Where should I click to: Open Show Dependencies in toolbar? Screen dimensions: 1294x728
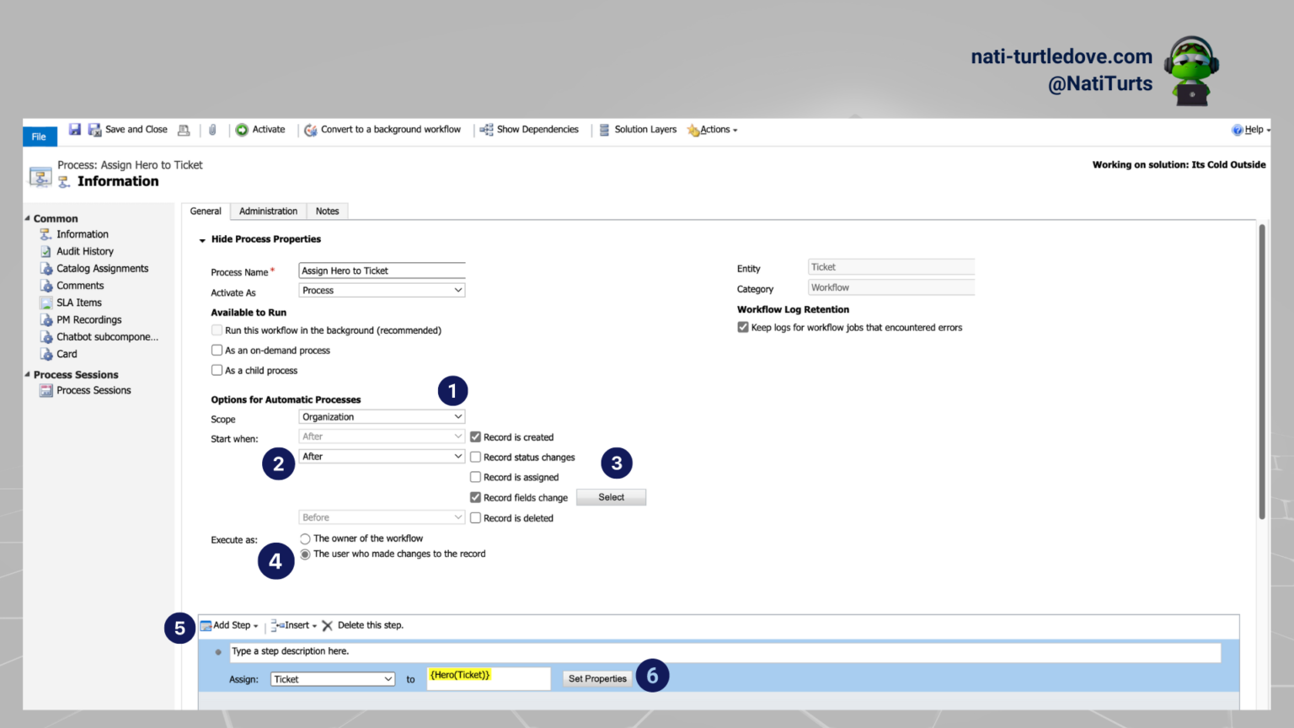pos(529,130)
